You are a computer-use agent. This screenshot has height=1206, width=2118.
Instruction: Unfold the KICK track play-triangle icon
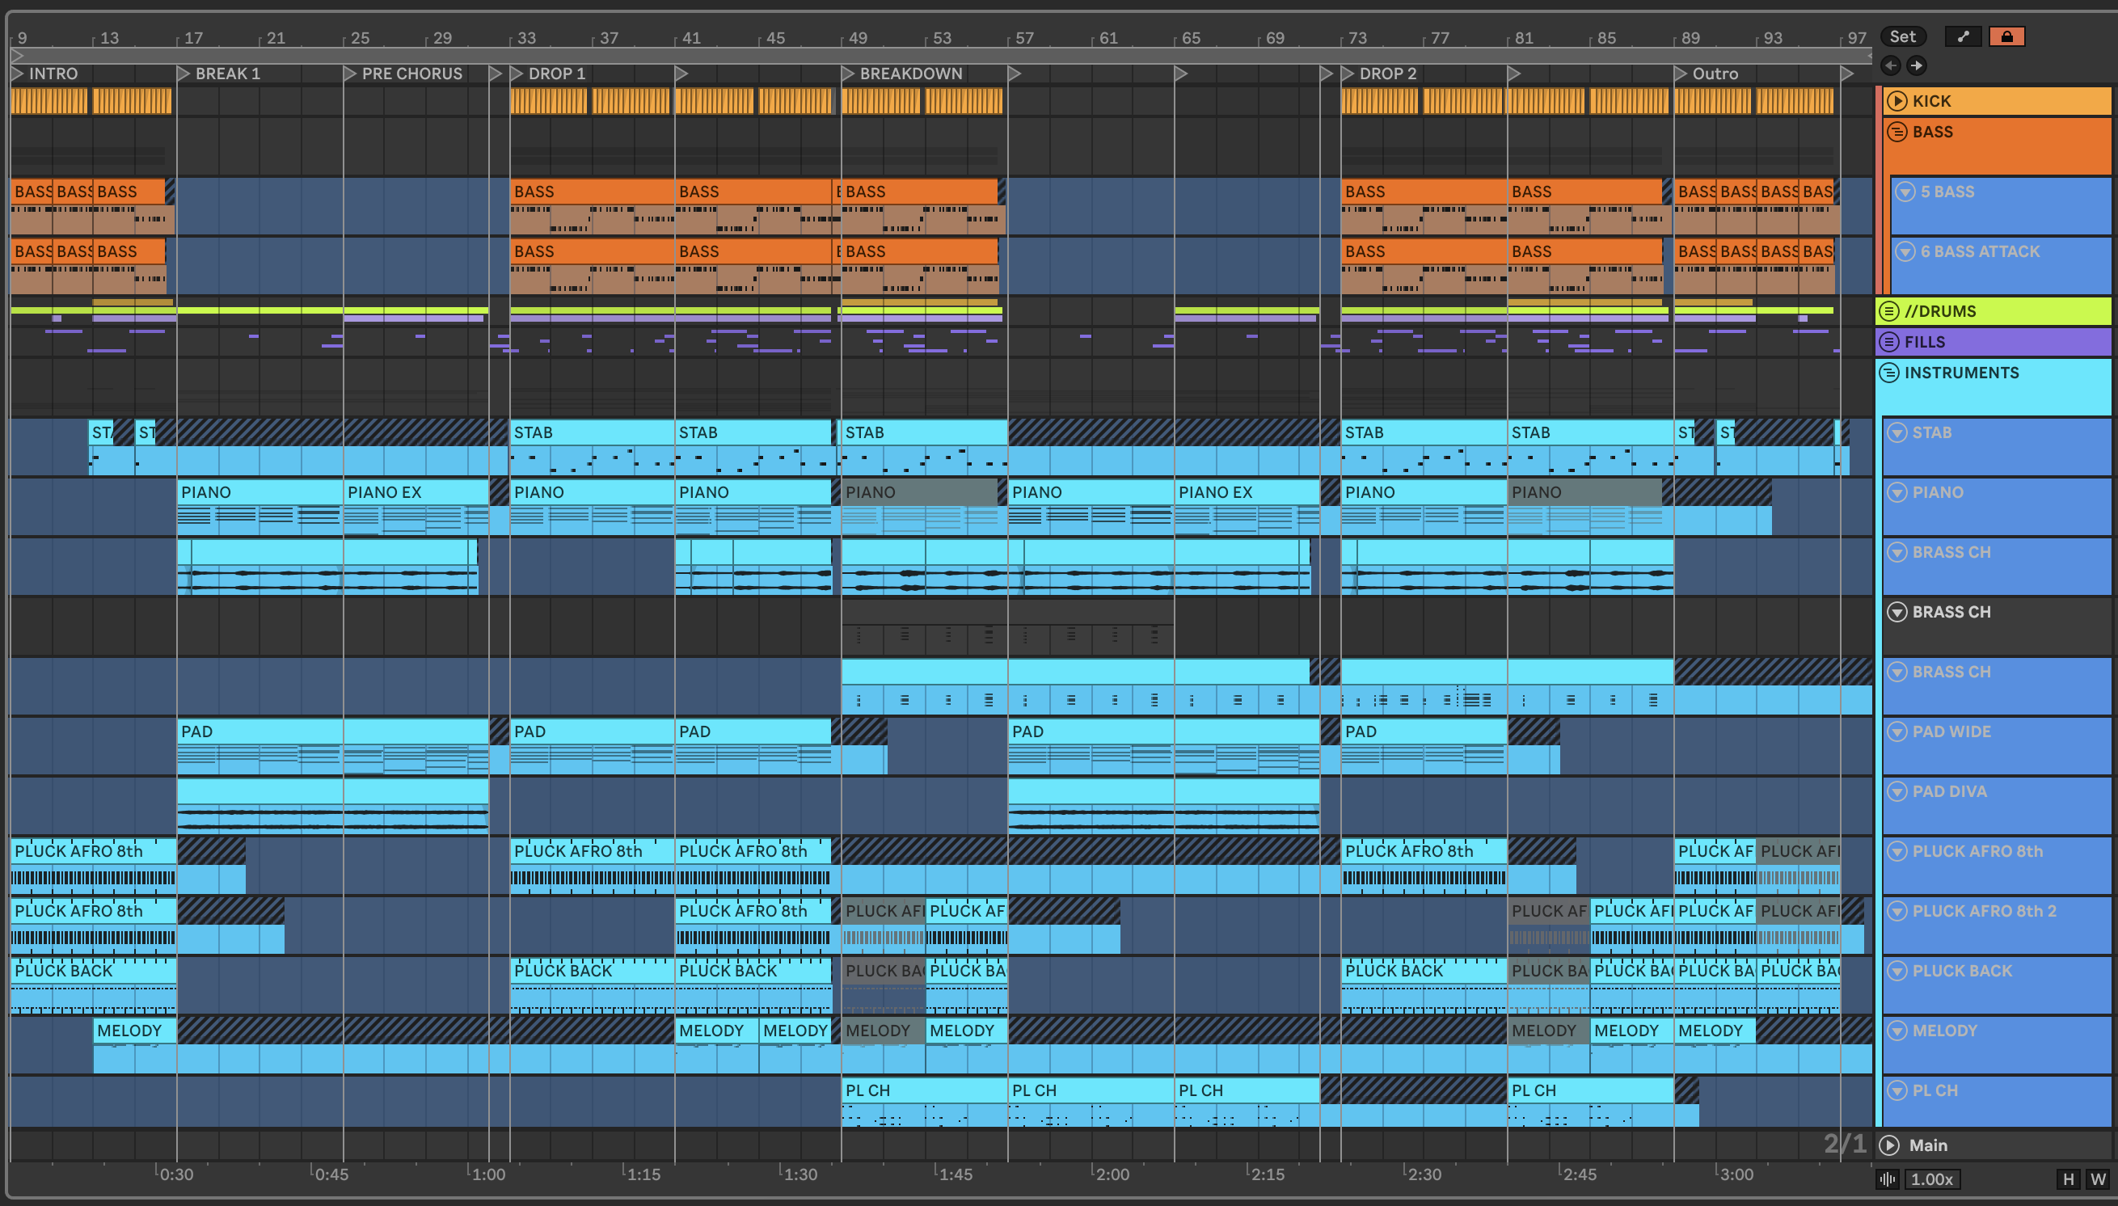point(1896,101)
